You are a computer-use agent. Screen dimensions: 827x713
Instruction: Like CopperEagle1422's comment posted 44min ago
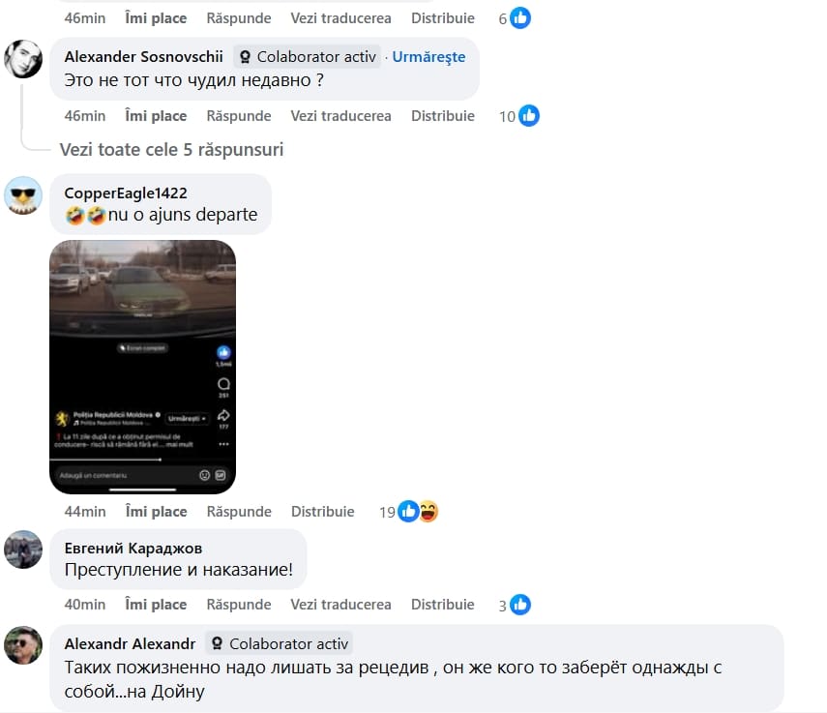[x=156, y=512]
